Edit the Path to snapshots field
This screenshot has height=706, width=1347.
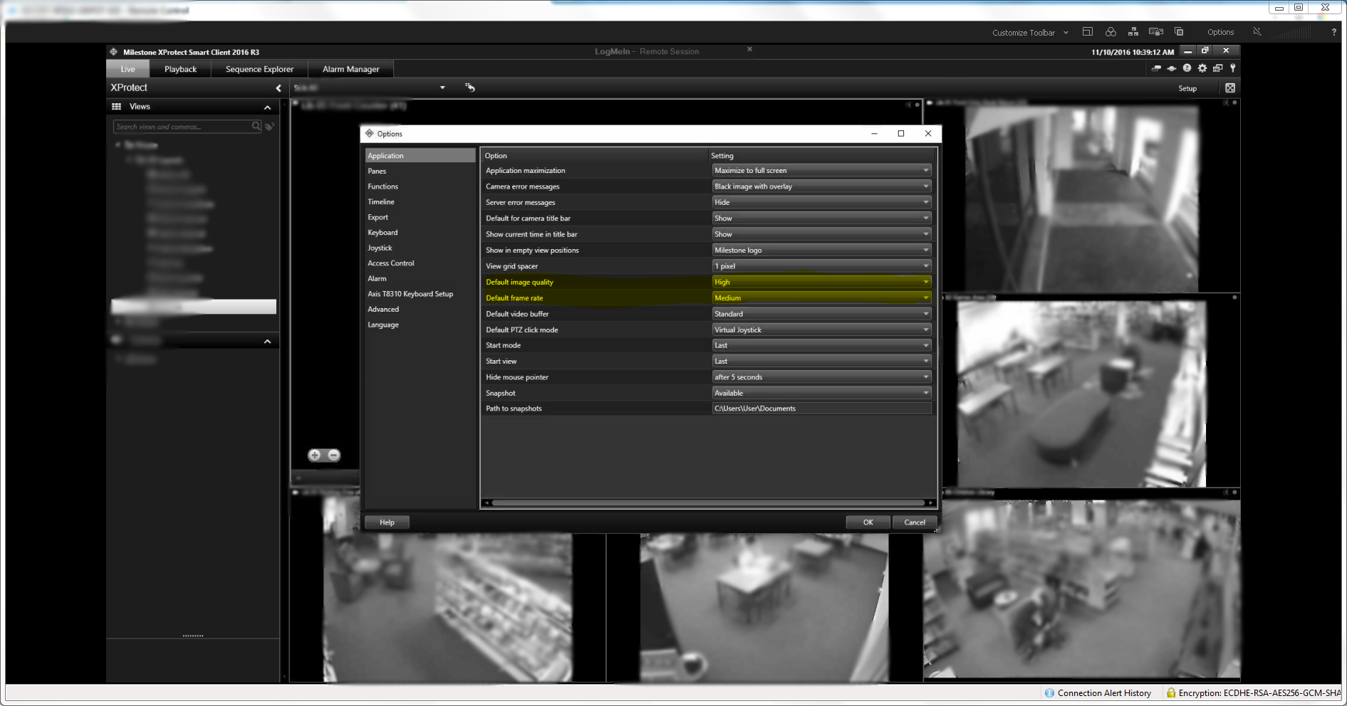tap(821, 409)
